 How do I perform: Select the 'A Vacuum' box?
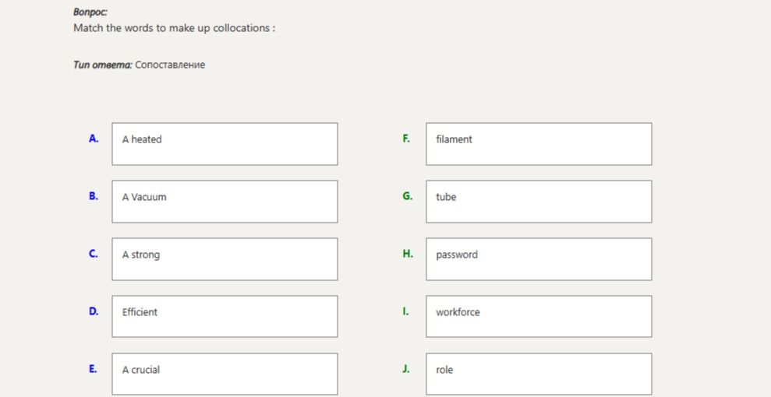click(225, 201)
